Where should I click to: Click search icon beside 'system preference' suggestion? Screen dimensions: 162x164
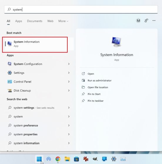pyautogui.click(x=10, y=125)
